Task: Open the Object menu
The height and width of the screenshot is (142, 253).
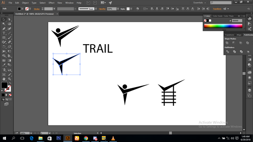Action: click(25, 3)
